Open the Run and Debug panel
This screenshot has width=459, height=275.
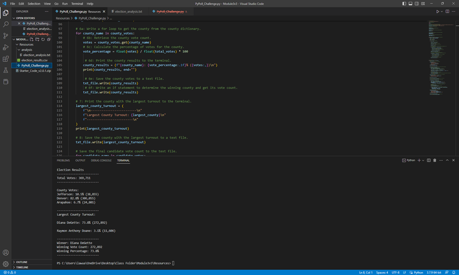tap(6, 47)
